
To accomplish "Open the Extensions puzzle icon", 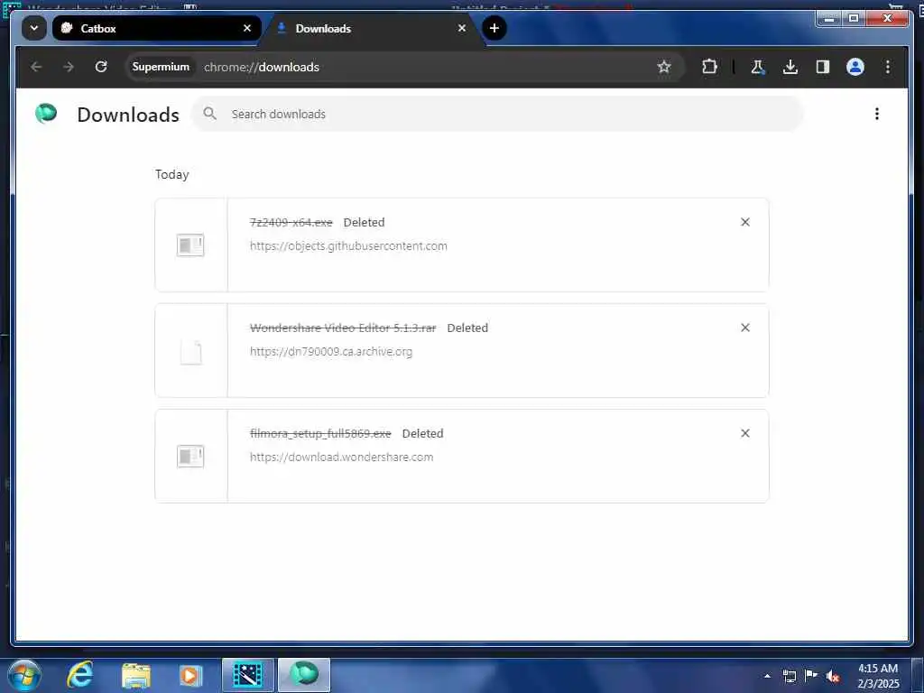I will [x=709, y=67].
